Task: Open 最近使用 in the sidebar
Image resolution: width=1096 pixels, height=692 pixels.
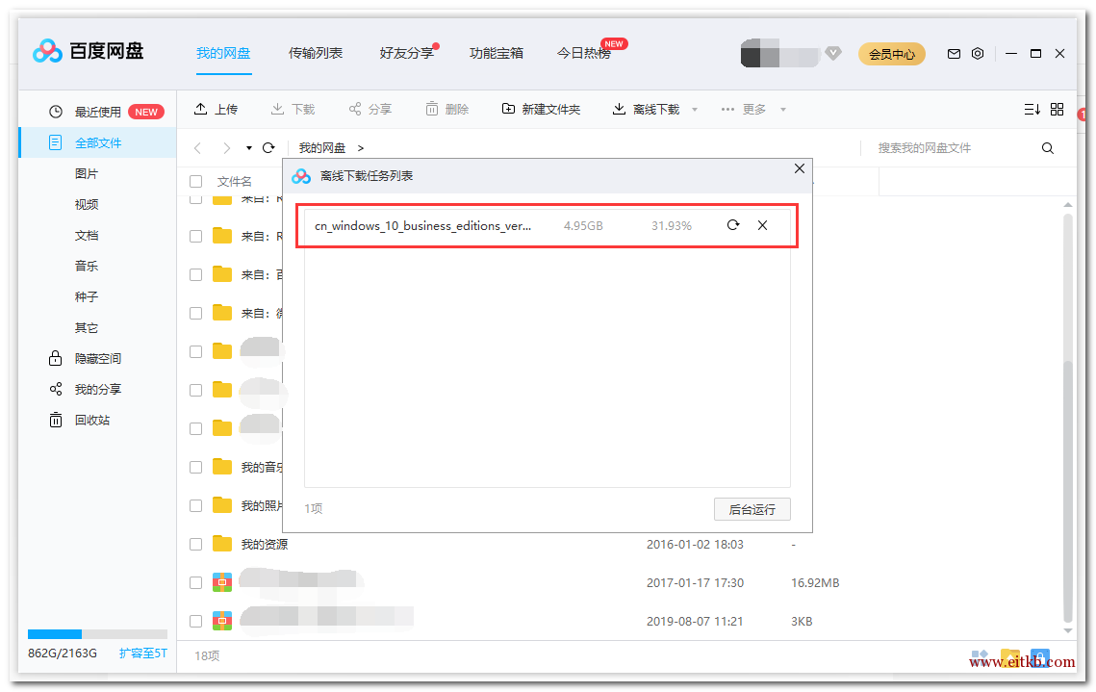Action: coord(97,112)
